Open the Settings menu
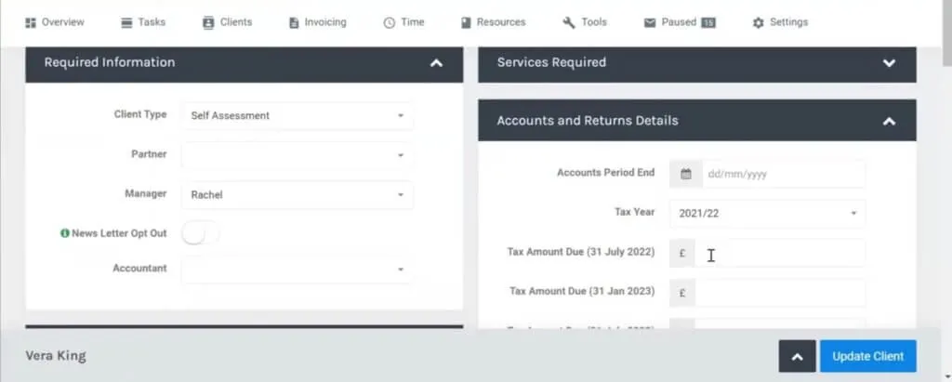 pos(780,22)
